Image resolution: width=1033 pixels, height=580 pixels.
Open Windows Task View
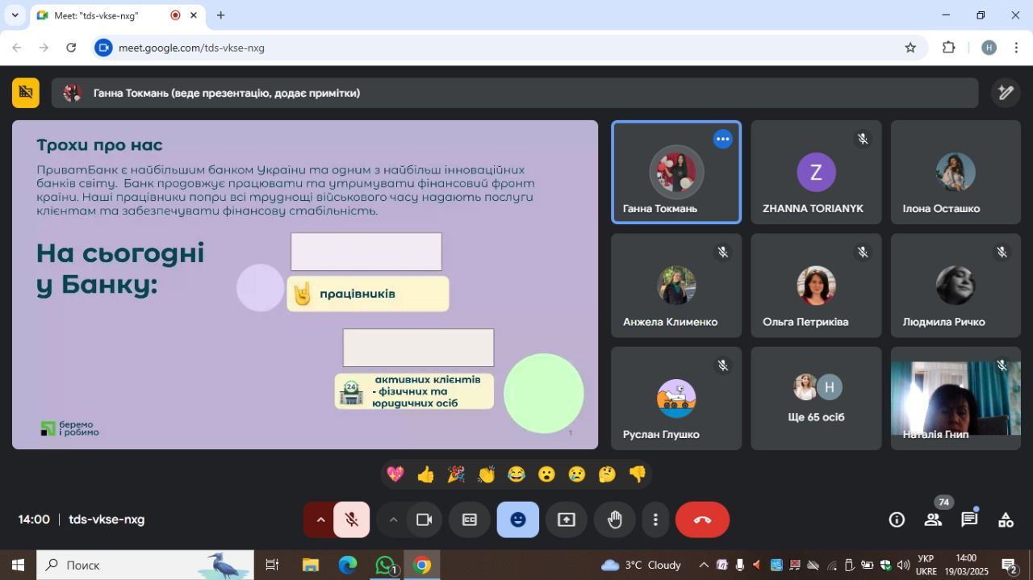pyautogui.click(x=272, y=565)
